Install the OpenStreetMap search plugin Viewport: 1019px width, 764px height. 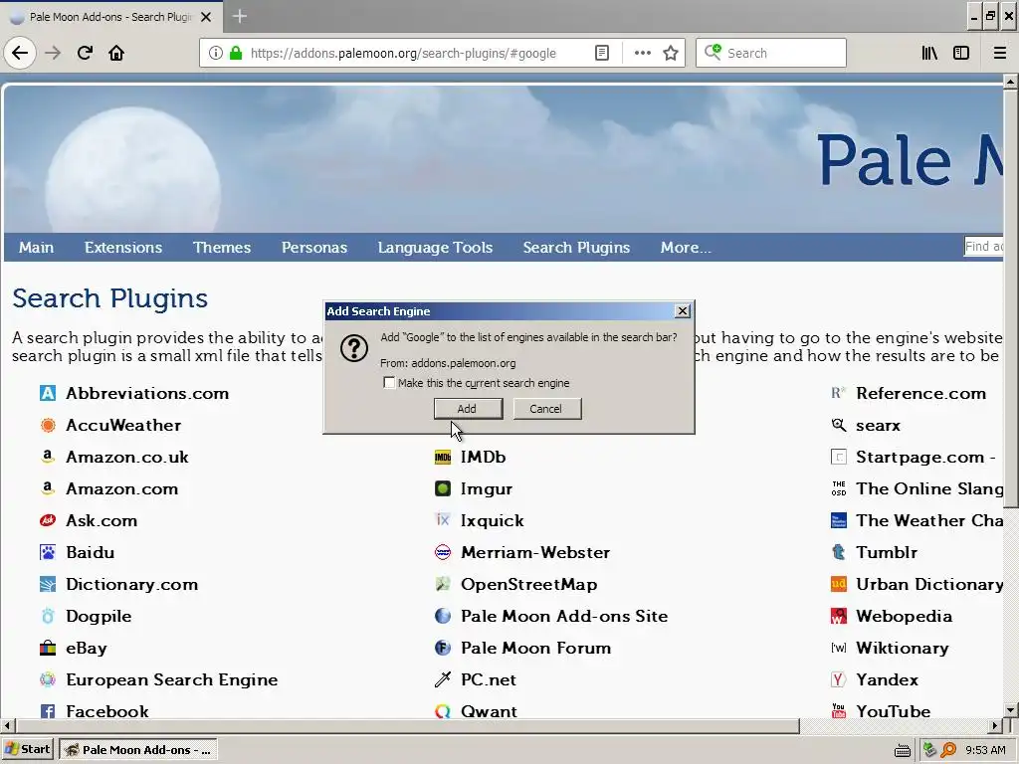coord(528,584)
